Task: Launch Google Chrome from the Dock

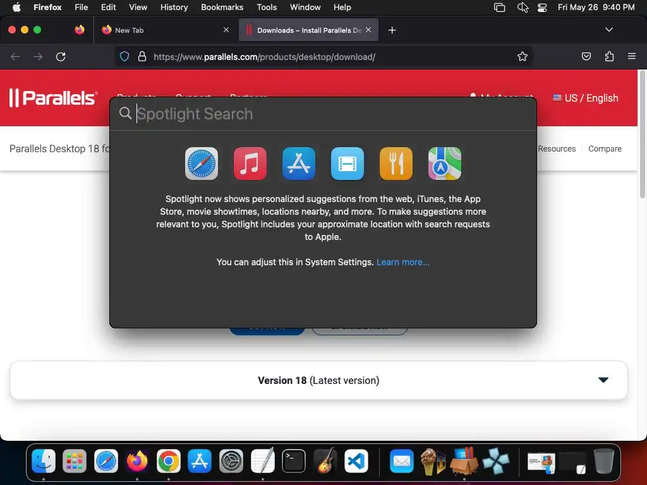Action: pyautogui.click(x=168, y=461)
